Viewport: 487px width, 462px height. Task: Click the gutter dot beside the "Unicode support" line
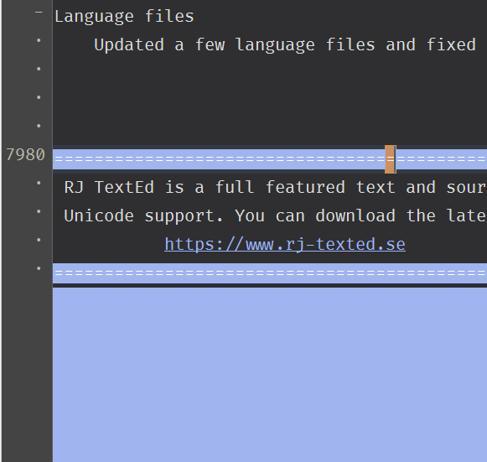coord(39,211)
